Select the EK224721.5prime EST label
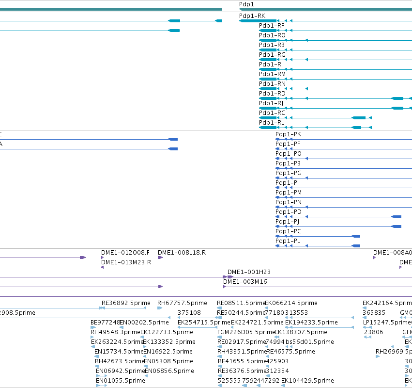412x388 pixels. coord(257,323)
